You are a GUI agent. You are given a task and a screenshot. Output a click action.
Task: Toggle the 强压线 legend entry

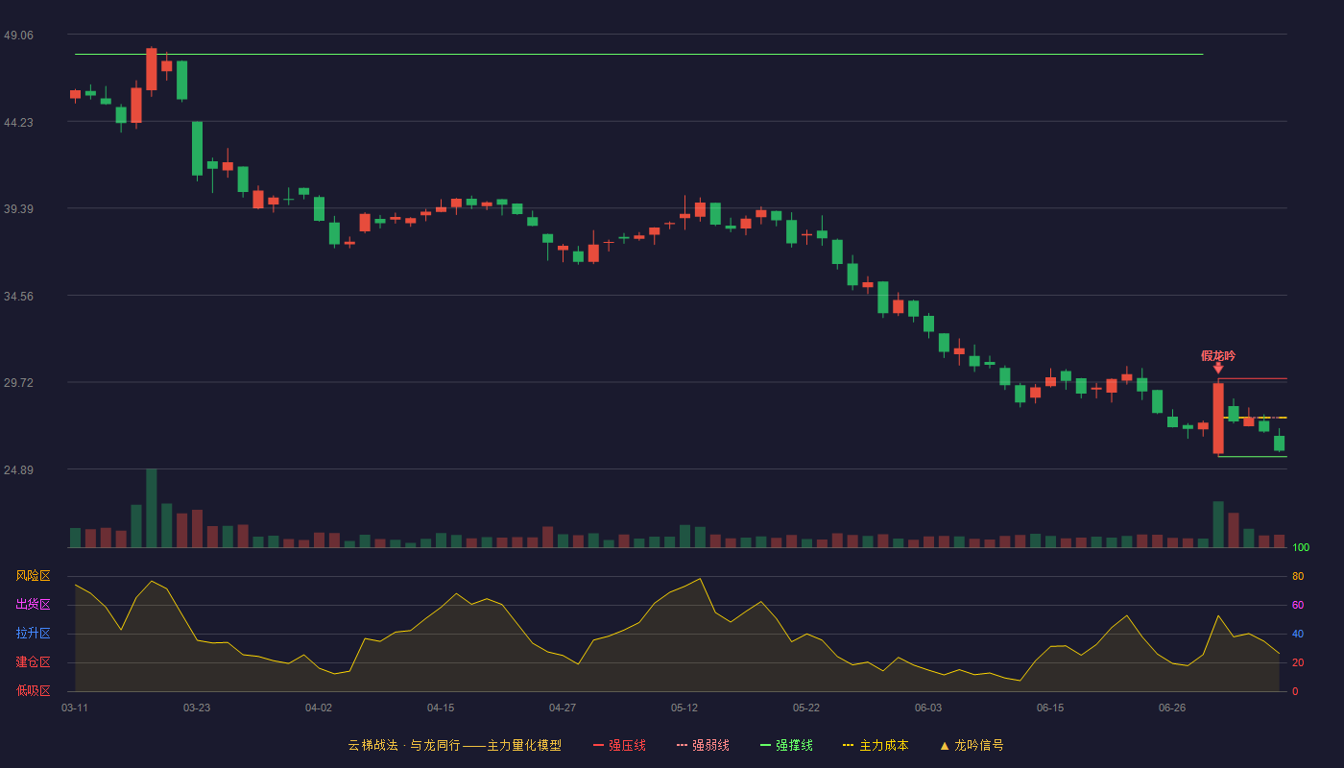(x=619, y=745)
